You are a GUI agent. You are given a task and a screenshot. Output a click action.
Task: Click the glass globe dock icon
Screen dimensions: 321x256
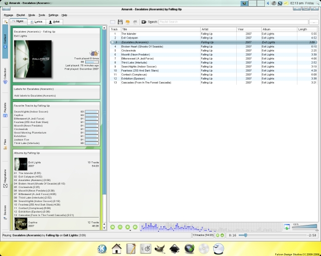click(219, 248)
